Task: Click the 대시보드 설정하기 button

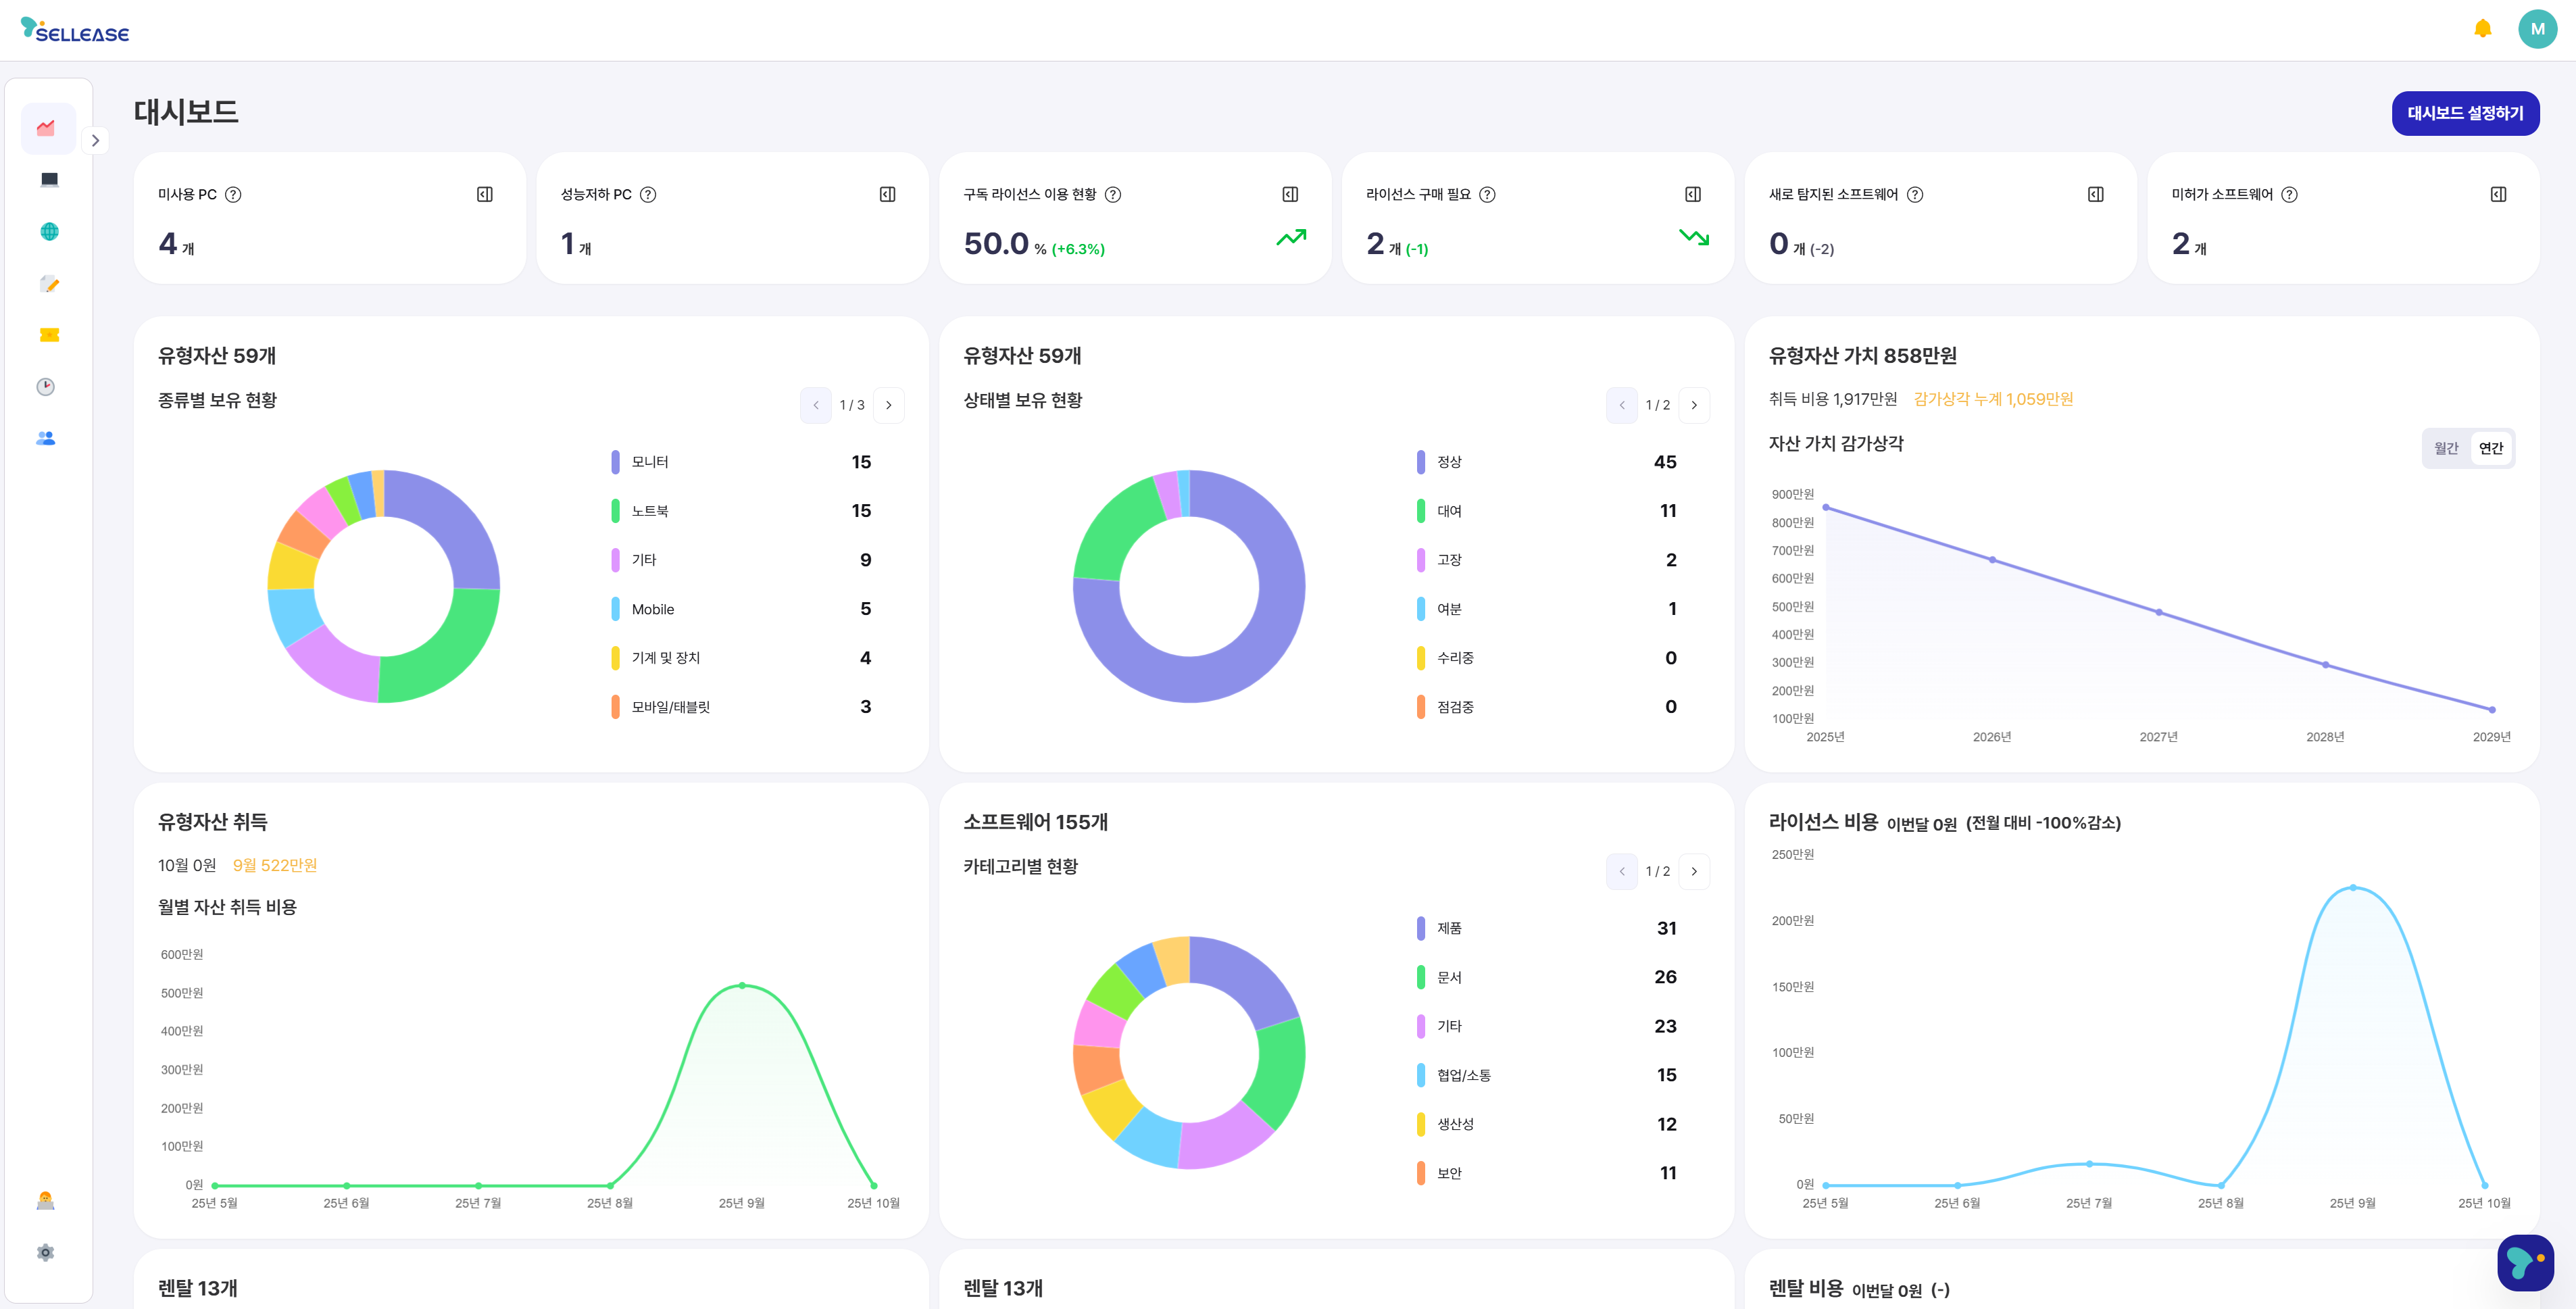Action: click(2465, 113)
